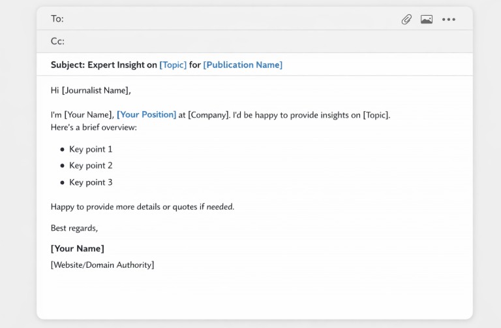
Task: Click the empty area below the signature
Action: coord(254,294)
